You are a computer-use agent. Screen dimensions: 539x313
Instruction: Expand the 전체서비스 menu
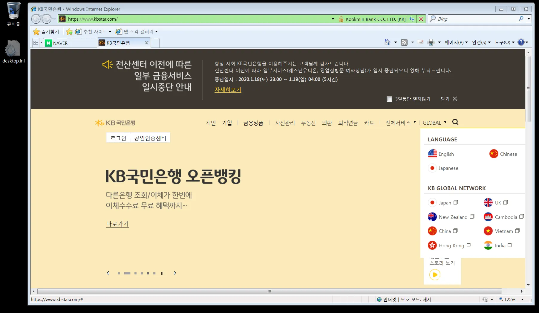(x=401, y=123)
